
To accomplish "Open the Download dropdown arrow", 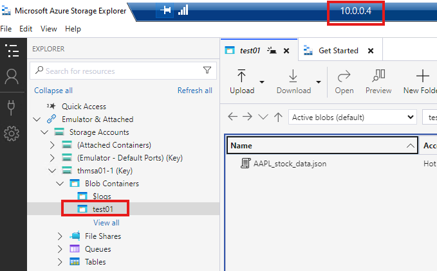I will 319,82.
